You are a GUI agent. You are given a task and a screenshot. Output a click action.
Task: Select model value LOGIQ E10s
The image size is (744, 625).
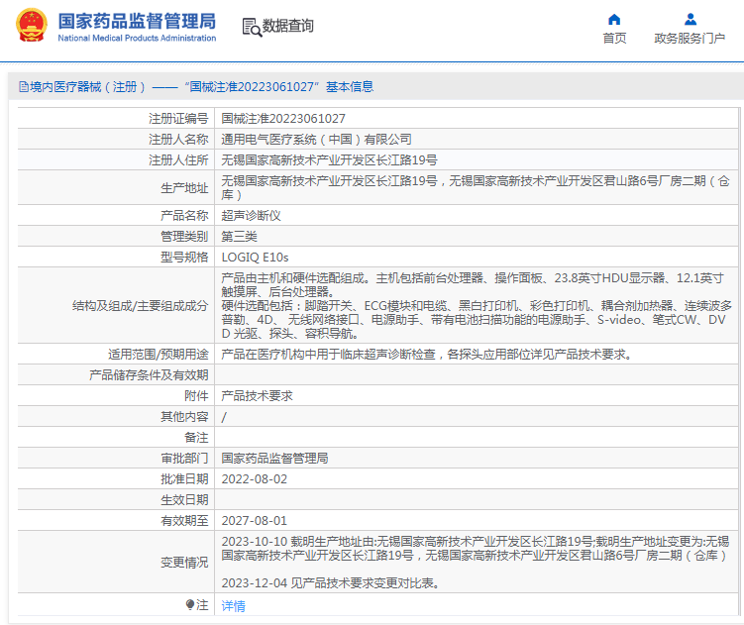pos(255,258)
